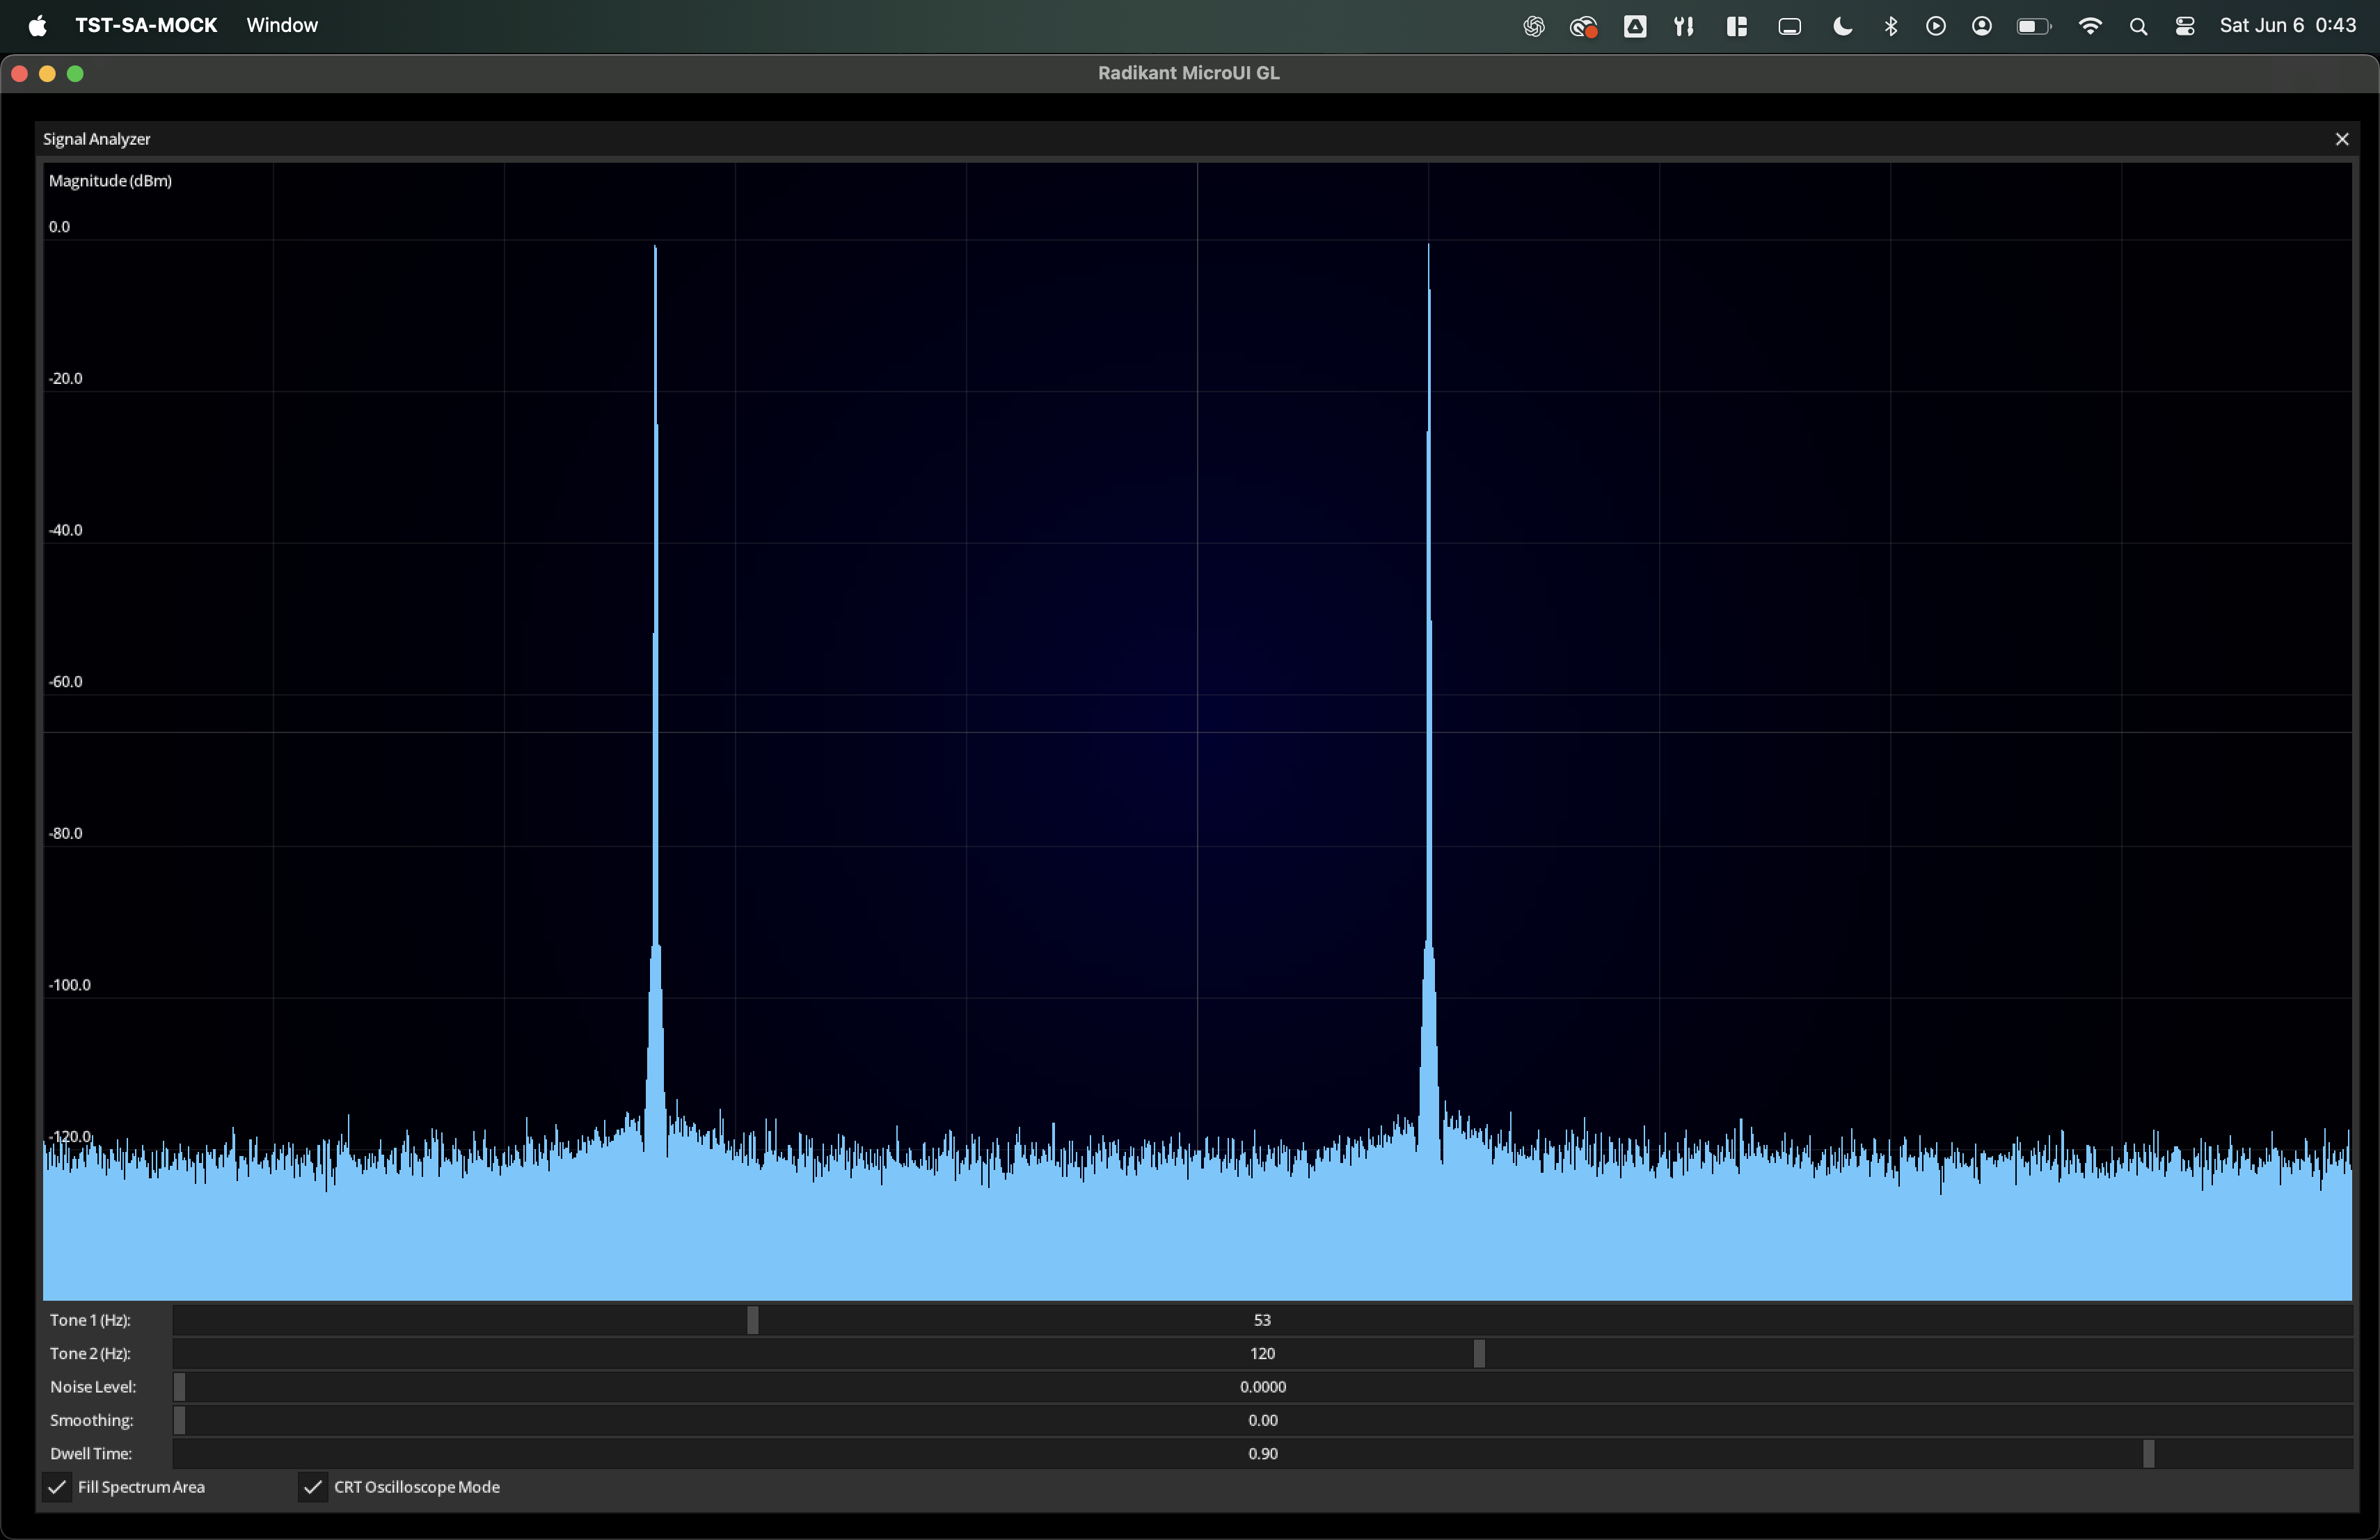2380x1540 pixels.
Task: Open the battery status icon
Action: (2033, 26)
